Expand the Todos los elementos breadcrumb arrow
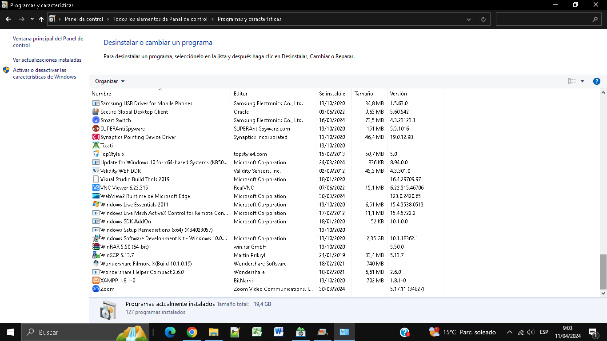The width and height of the screenshot is (607, 341). pos(212,19)
